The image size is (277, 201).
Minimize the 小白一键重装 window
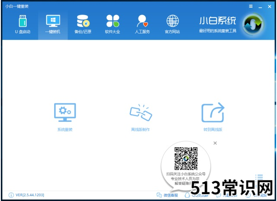pyautogui.click(x=260, y=7)
